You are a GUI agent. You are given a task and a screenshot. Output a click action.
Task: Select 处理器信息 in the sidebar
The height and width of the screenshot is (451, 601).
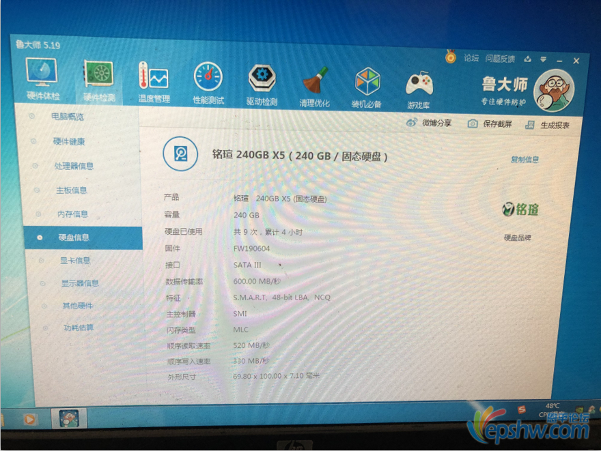coord(74,166)
